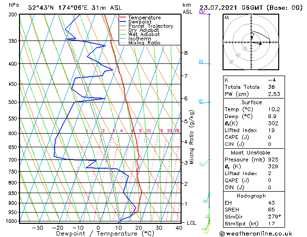Screen dimensions: 307x237
Task: Click the 'Hodograph' section heading
Action: (x=251, y=196)
